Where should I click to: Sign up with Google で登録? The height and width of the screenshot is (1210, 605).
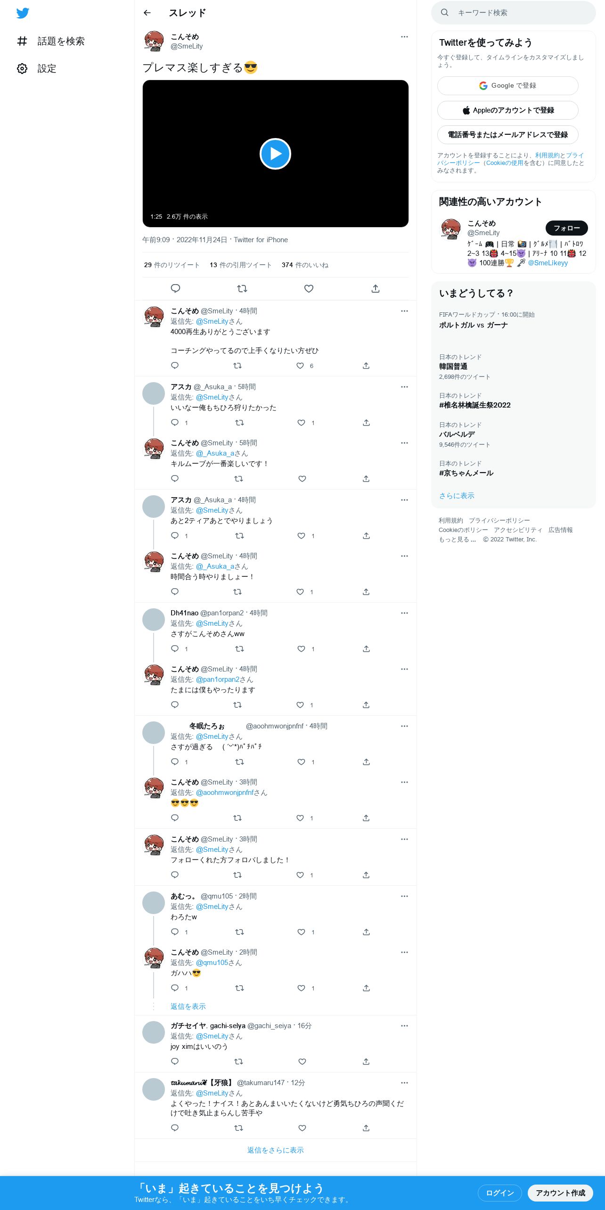508,86
